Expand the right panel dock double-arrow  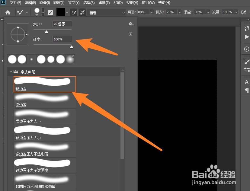click(248, 19)
